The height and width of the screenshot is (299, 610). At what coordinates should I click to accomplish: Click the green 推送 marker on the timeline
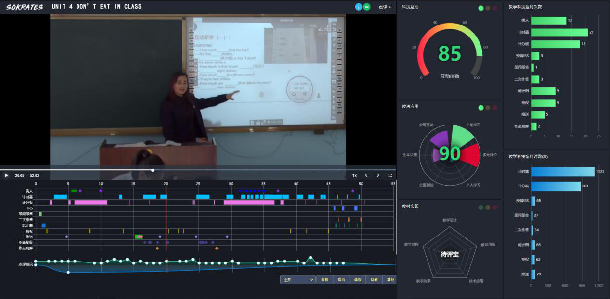[139, 237]
